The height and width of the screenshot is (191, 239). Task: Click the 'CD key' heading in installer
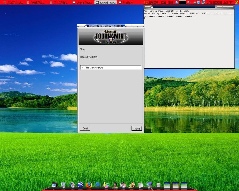[82, 49]
